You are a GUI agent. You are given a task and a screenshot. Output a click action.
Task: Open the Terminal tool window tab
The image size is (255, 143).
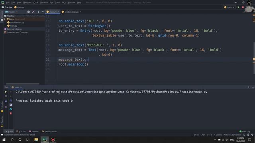[x=33, y=131]
